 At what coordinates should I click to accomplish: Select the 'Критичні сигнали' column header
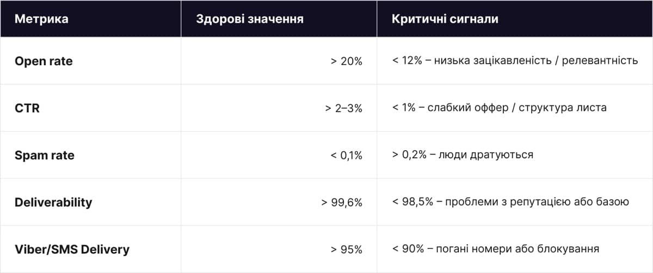coord(445,20)
